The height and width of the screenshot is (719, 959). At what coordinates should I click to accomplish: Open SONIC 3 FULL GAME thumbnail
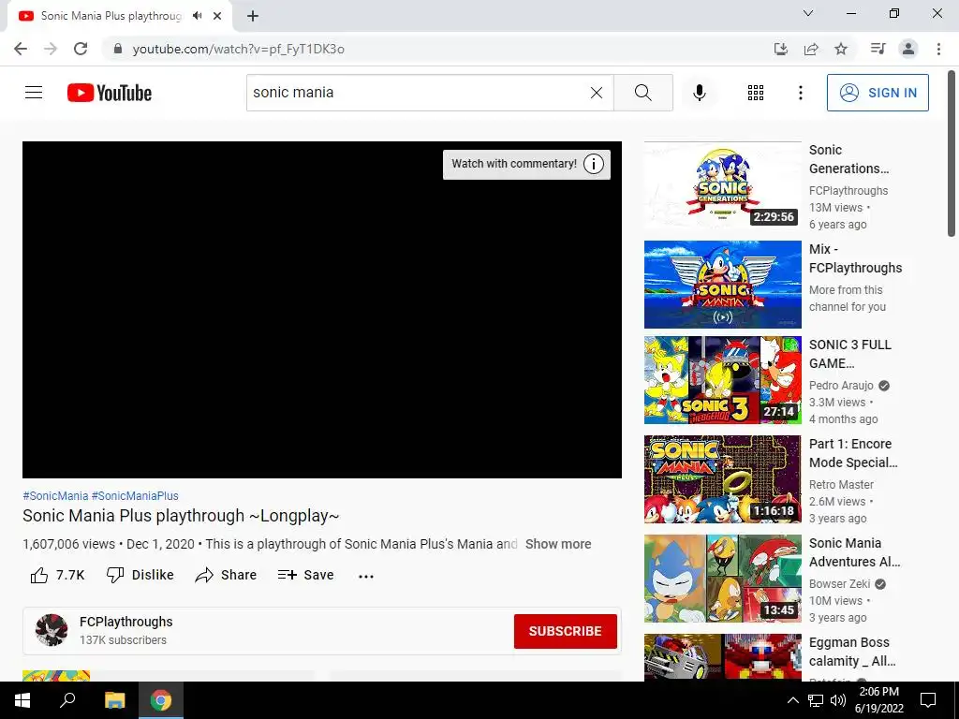(x=722, y=380)
